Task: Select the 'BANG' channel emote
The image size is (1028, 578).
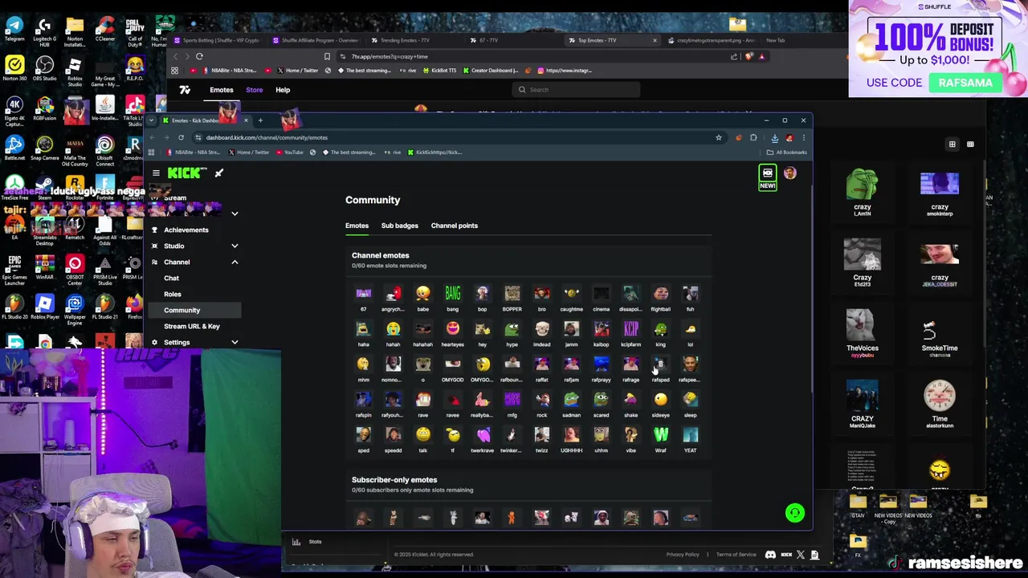Action: (453, 294)
